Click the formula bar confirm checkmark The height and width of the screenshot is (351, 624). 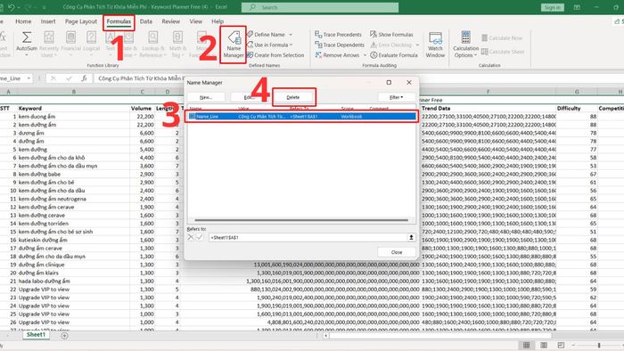[69, 78]
